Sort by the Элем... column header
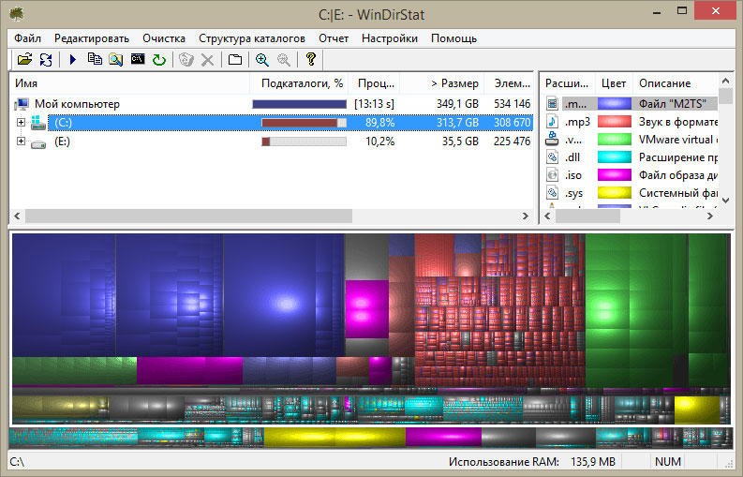The width and height of the screenshot is (743, 477). pyautogui.click(x=510, y=83)
